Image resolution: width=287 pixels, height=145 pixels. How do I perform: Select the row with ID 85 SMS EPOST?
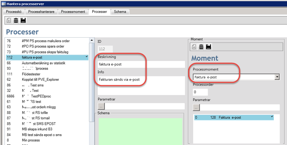pyautogui.click(x=47, y=124)
